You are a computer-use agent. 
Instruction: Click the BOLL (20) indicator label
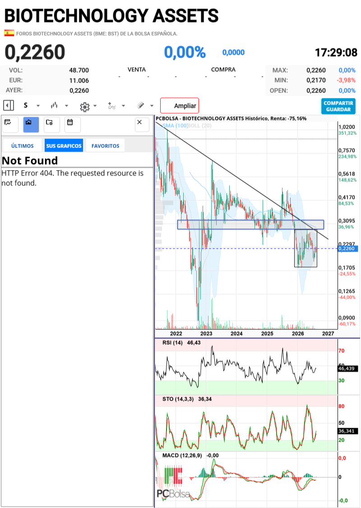click(199, 125)
